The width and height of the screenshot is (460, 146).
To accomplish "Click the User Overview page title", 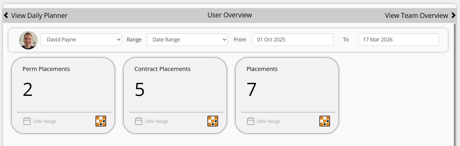I will click(229, 15).
